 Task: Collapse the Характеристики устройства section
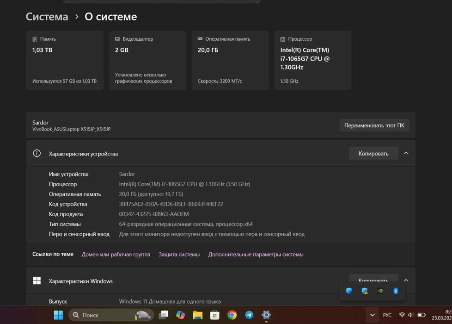[x=406, y=153]
